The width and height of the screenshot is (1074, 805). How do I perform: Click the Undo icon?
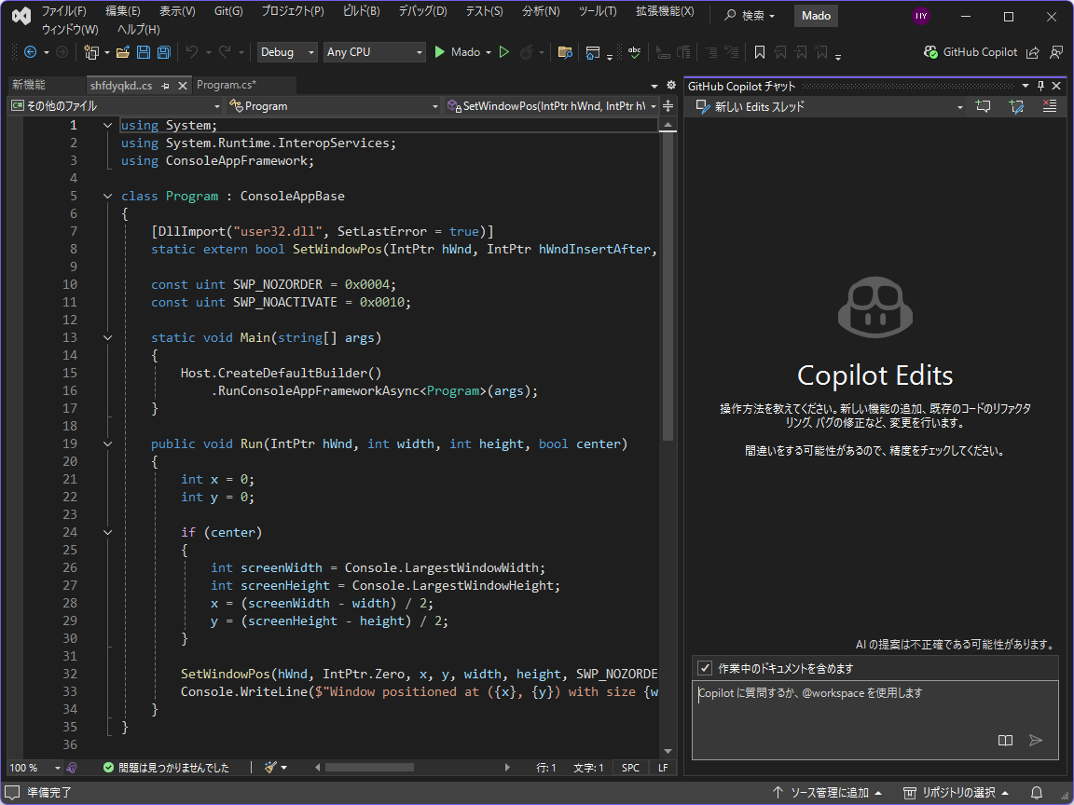(x=194, y=51)
